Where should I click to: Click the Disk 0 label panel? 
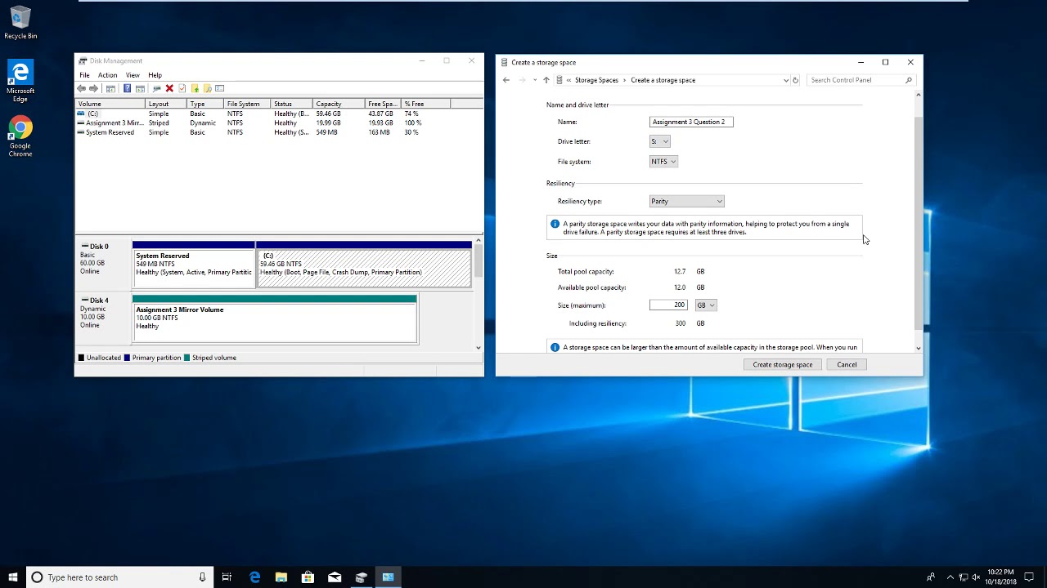[103, 265]
